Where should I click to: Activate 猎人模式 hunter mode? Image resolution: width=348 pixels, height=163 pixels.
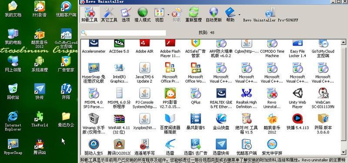point(143,14)
